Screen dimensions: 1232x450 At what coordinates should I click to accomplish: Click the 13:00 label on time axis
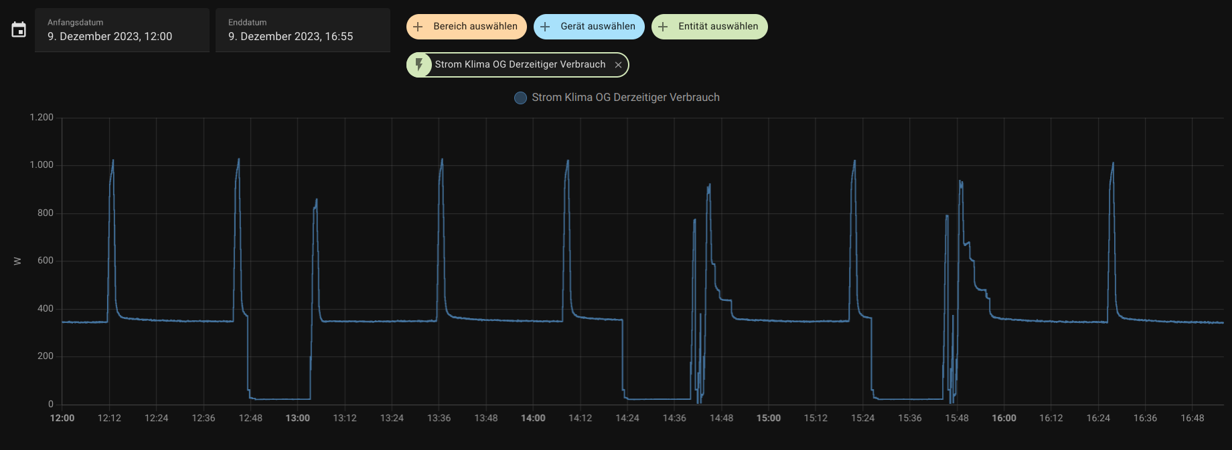[x=298, y=418]
